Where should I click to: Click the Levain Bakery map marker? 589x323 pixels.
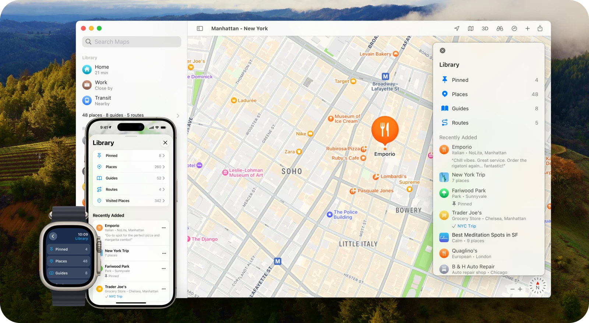click(x=396, y=54)
